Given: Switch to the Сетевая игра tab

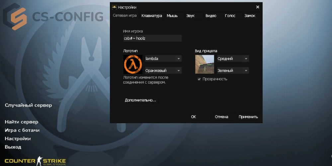Looking at the screenshot, I should [x=125, y=16].
